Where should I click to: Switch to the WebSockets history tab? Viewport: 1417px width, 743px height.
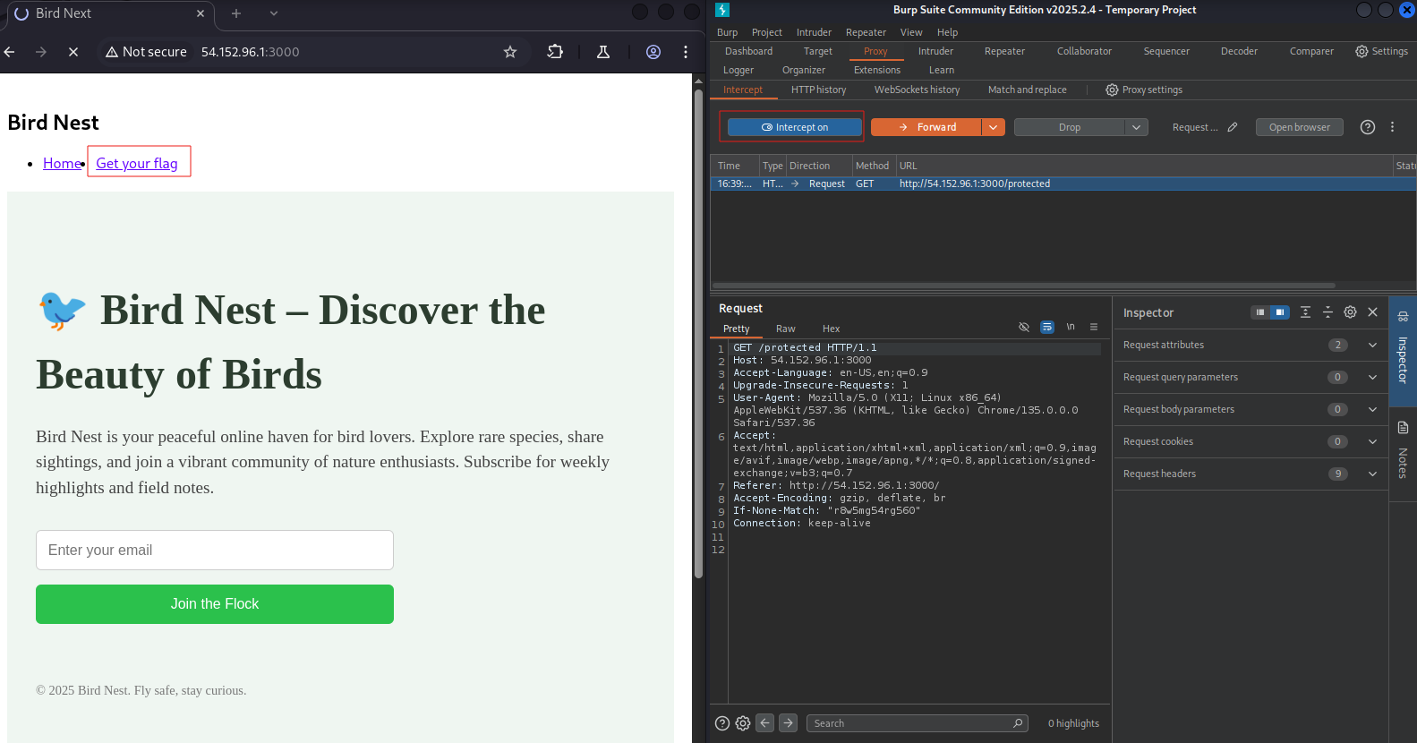917,90
